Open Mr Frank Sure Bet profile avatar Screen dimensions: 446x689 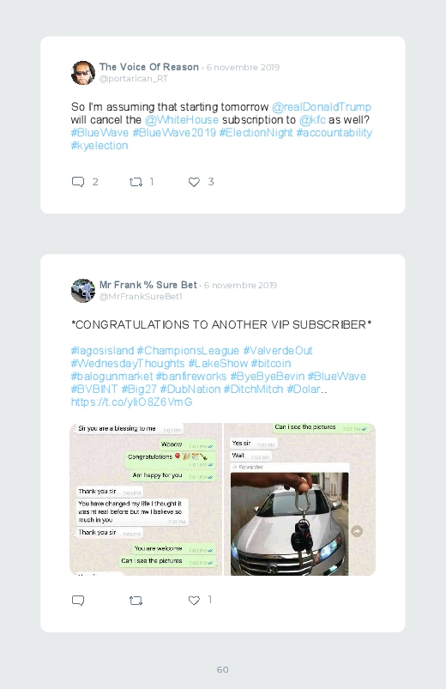click(83, 291)
